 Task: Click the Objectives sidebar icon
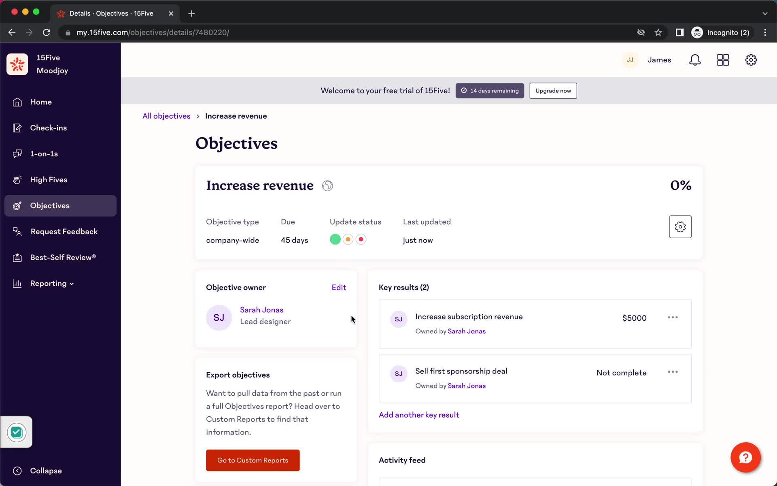pyautogui.click(x=17, y=205)
